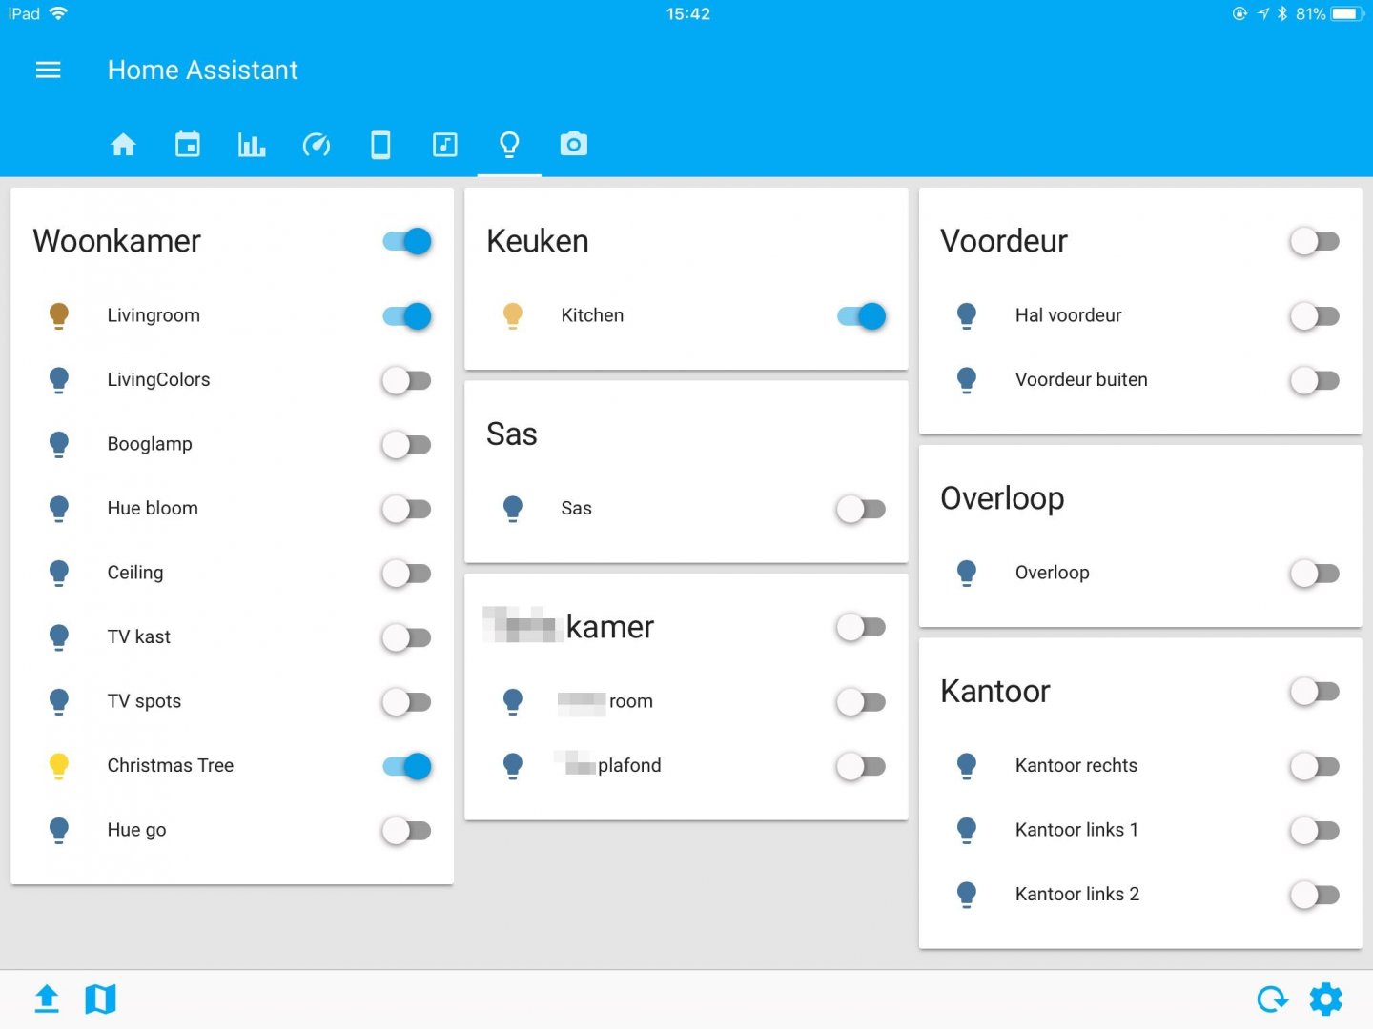Click the Overloop light bulb icon

tap(966, 573)
